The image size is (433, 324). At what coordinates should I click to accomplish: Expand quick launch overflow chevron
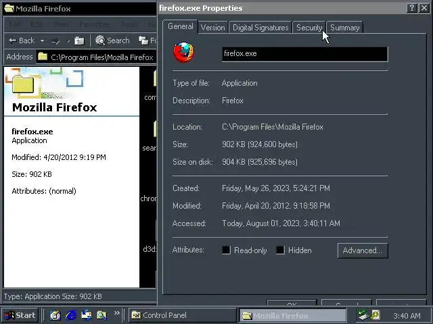[117, 313]
